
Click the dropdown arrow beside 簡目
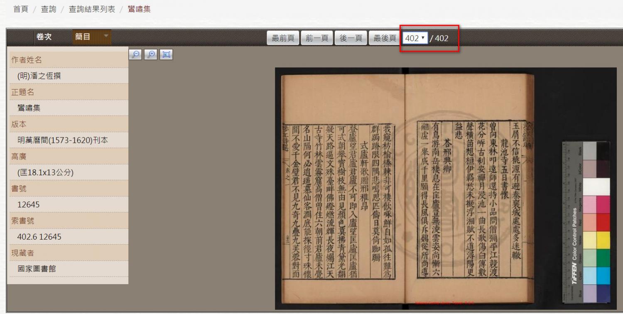point(105,37)
